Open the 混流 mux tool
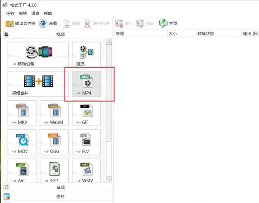 87,54
